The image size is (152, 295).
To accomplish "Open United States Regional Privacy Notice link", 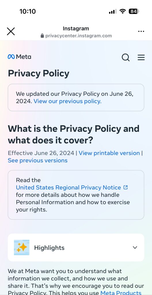I will (x=69, y=187).
